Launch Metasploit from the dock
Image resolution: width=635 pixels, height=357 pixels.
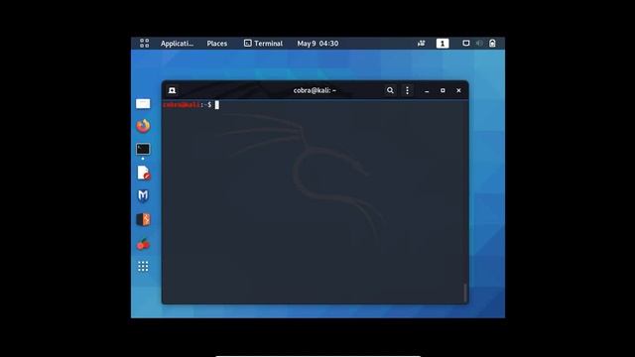143,196
